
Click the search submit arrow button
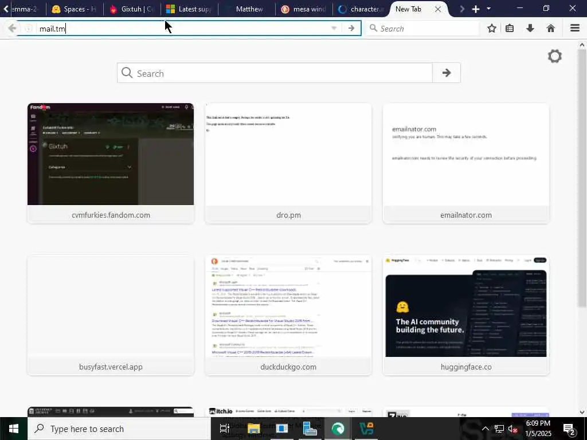(446, 73)
